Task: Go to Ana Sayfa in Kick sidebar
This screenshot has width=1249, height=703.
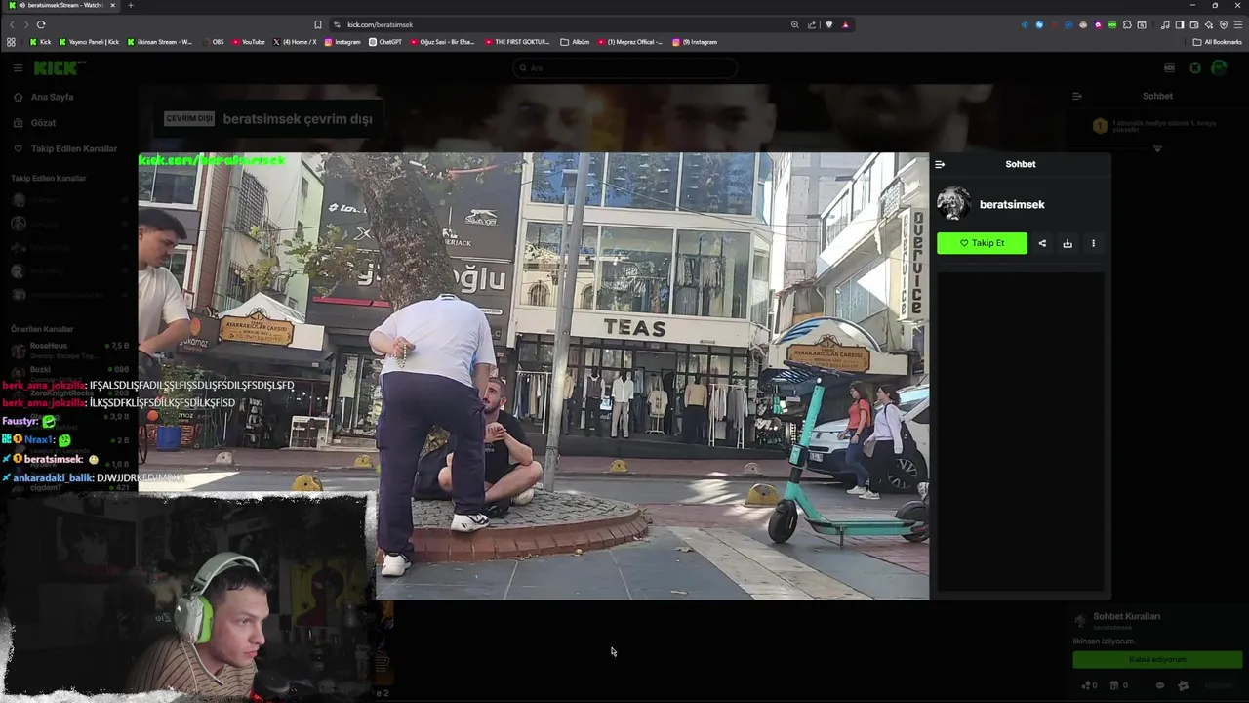Action: [52, 97]
